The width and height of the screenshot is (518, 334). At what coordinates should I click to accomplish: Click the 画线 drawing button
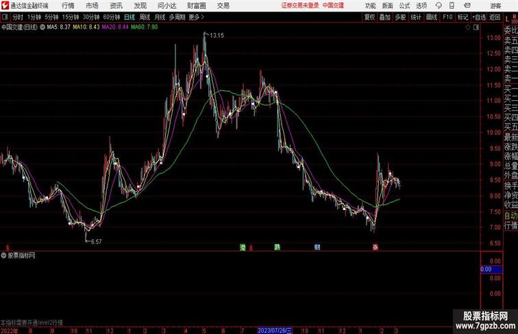(432, 17)
